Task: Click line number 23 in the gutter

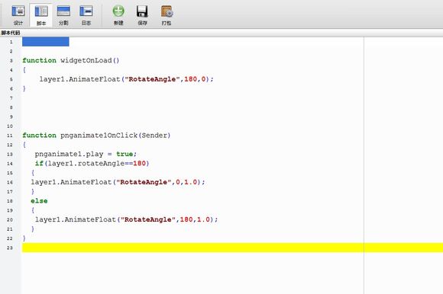Action: (10, 248)
